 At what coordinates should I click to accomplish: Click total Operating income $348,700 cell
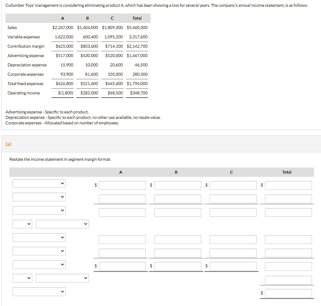[x=139, y=93]
